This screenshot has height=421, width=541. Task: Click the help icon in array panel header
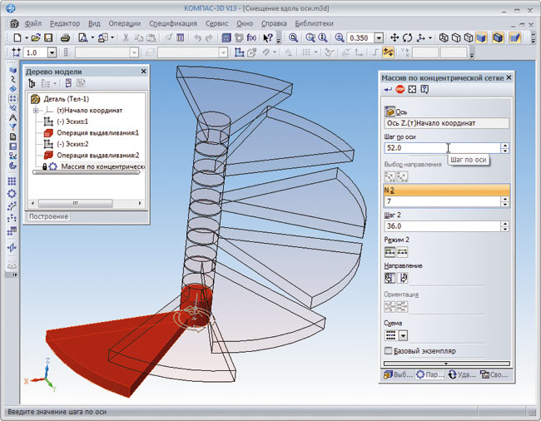[424, 90]
